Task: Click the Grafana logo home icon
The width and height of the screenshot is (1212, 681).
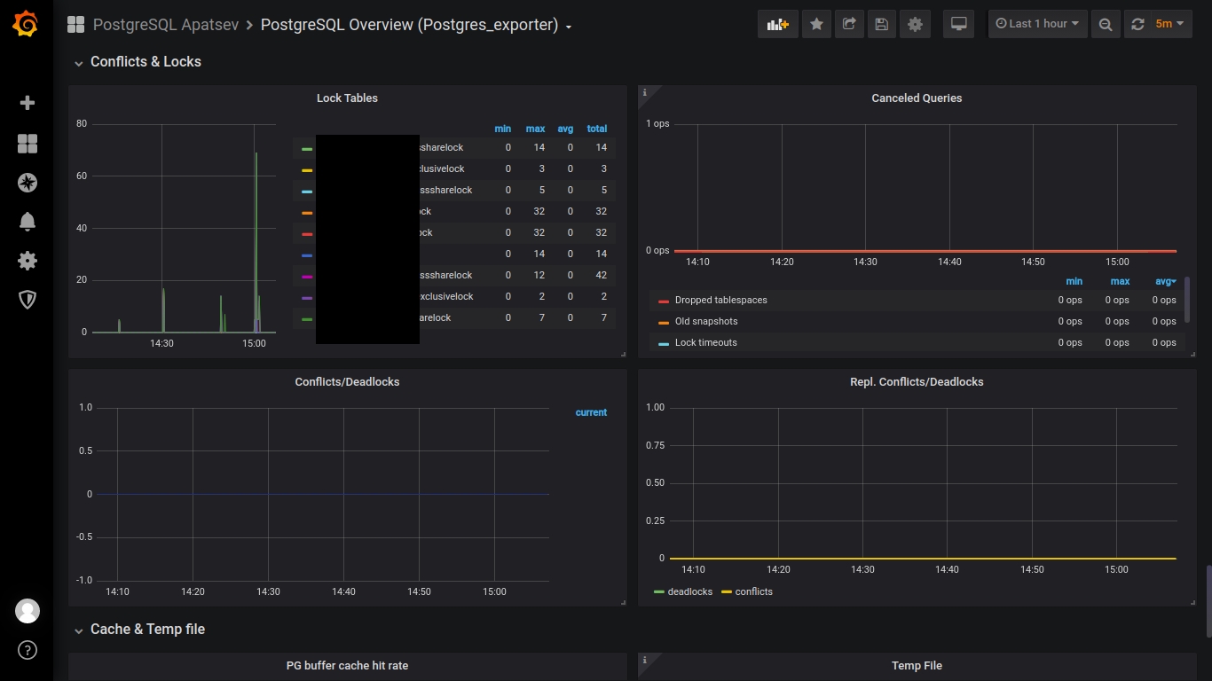Action: coord(26,25)
